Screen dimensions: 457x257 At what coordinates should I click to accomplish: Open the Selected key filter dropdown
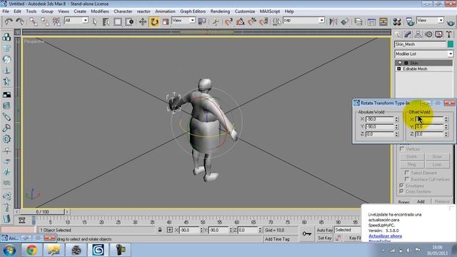[348, 230]
